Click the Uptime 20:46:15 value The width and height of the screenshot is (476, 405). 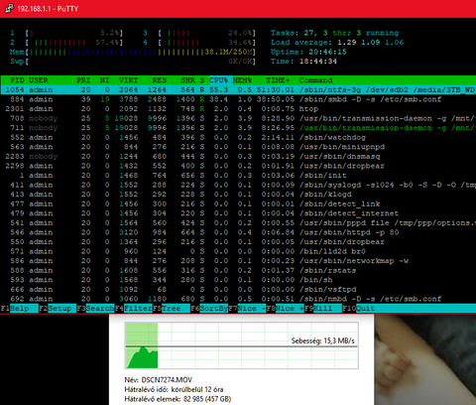pyautogui.click(x=327, y=53)
